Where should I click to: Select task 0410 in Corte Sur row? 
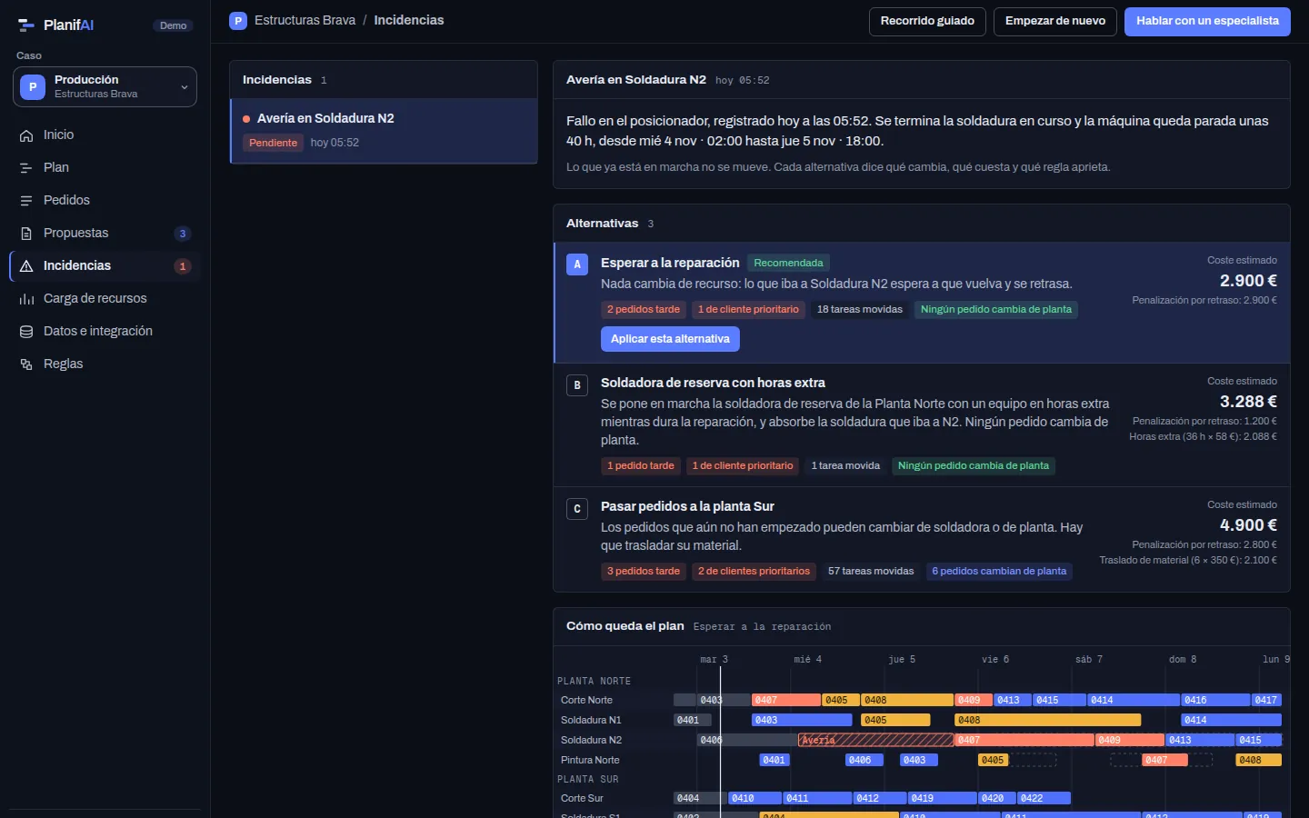click(x=754, y=798)
